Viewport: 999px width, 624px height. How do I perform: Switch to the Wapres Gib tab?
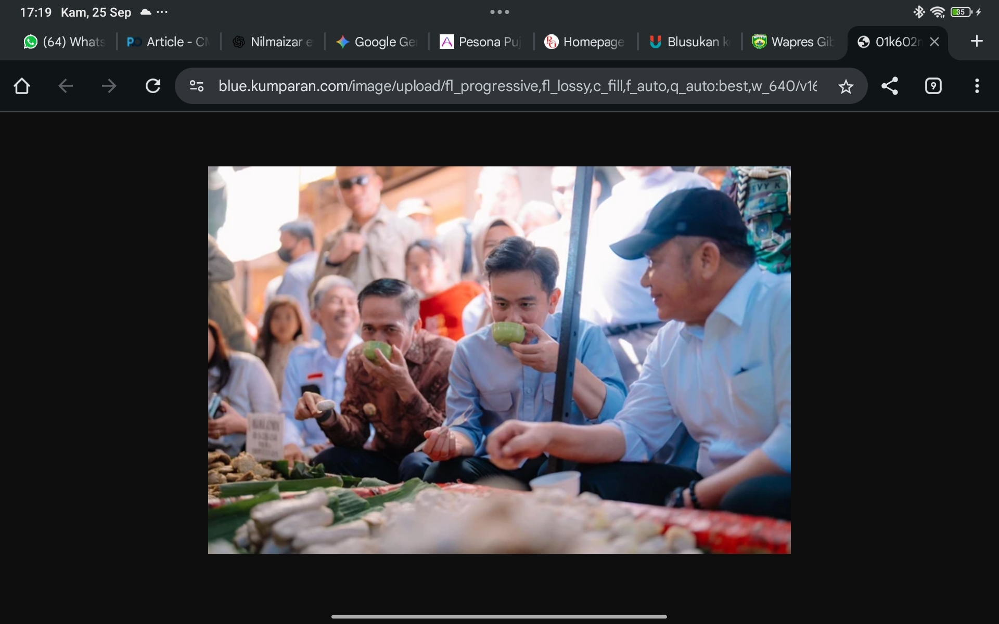[x=794, y=42]
